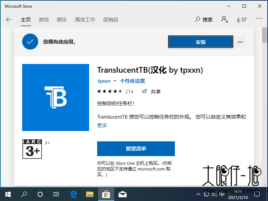Screen dimensions: 268x201
Task: Click the vertical scrollbar thumb
Action: point(265,35)
